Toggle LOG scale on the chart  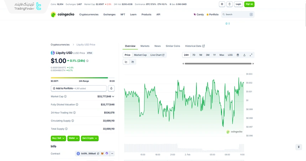coord(230,55)
